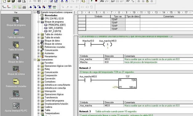
Task: Click the Delete network toolbar icon
Action: coord(9,7)
